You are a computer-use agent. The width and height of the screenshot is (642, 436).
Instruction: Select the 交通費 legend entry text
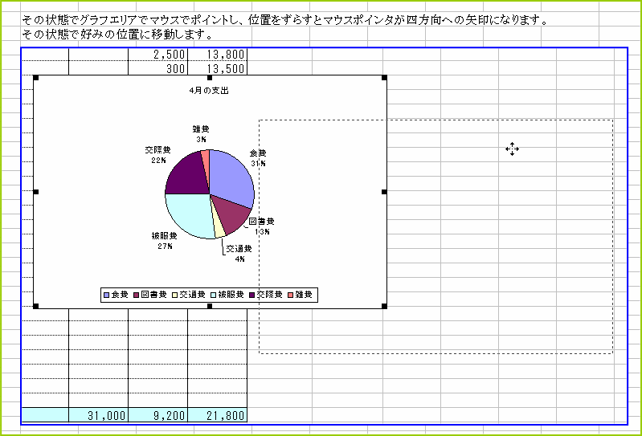[x=192, y=295]
